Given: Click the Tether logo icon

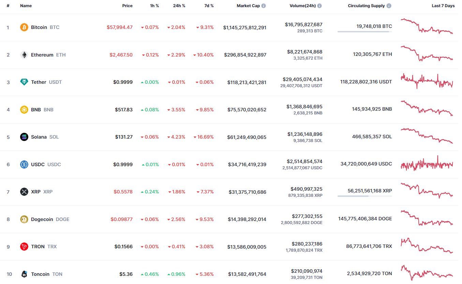Looking at the screenshot, I should (24, 82).
